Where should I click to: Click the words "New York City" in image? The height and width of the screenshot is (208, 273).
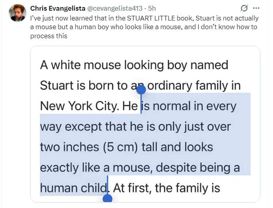tap(79, 106)
